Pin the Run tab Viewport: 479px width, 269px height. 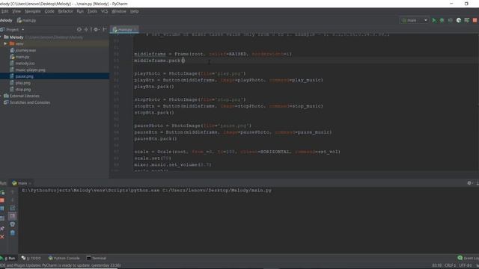[x=2, y=229]
